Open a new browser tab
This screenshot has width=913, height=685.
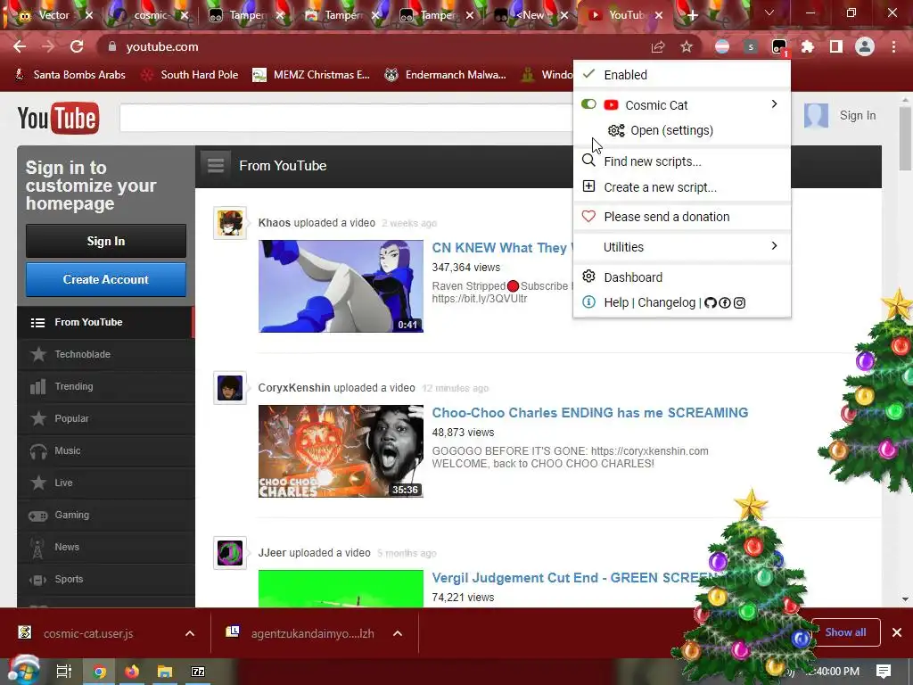(x=692, y=15)
